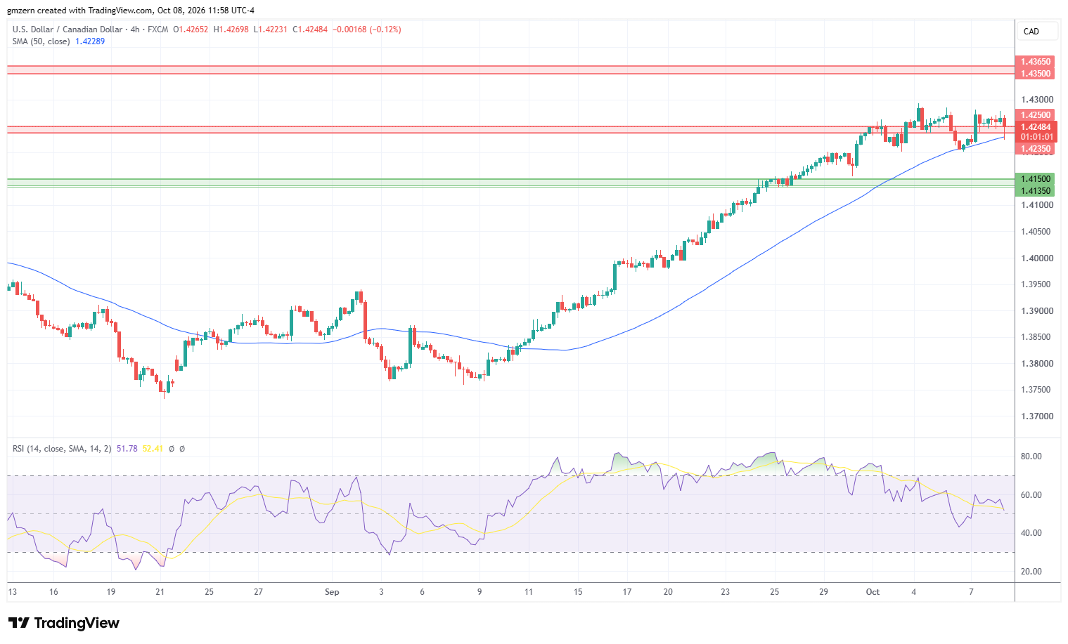The height and width of the screenshot is (644, 1068).
Task: Click the high price H1.42698
Action: (x=231, y=29)
